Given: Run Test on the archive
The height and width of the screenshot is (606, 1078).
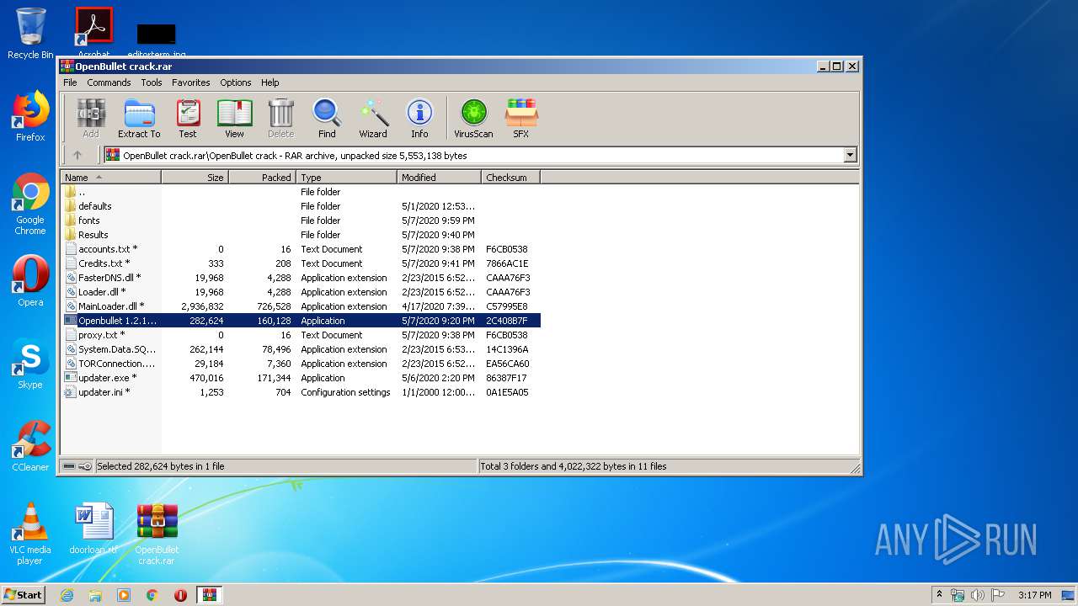Looking at the screenshot, I should click(x=188, y=118).
